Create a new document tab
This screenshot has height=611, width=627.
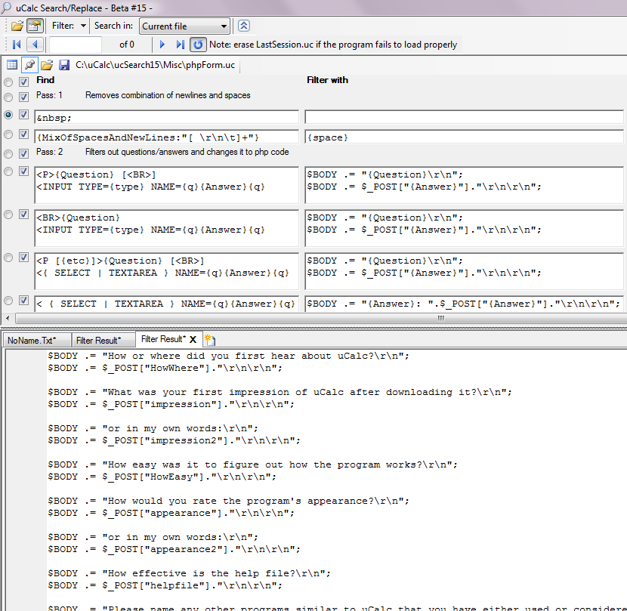(x=209, y=340)
